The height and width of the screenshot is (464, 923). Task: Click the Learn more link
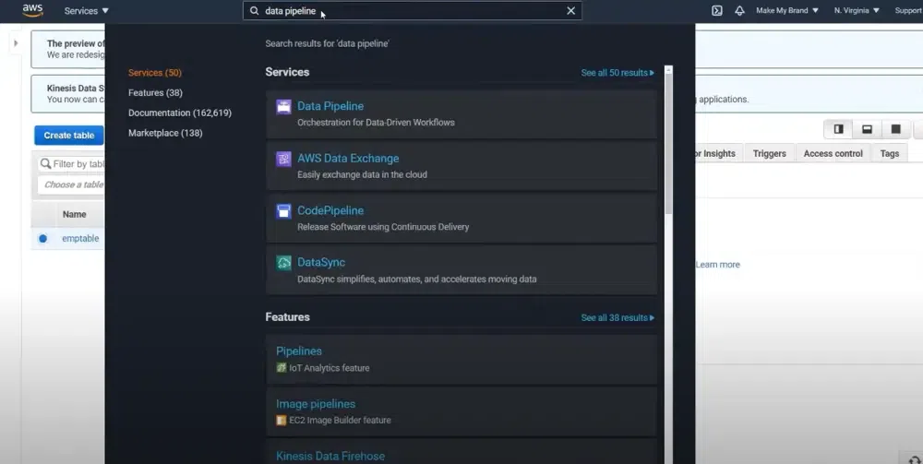click(x=717, y=265)
